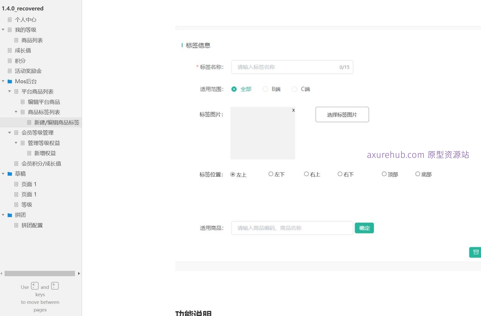Click the green icon at bottom right

[475, 252]
